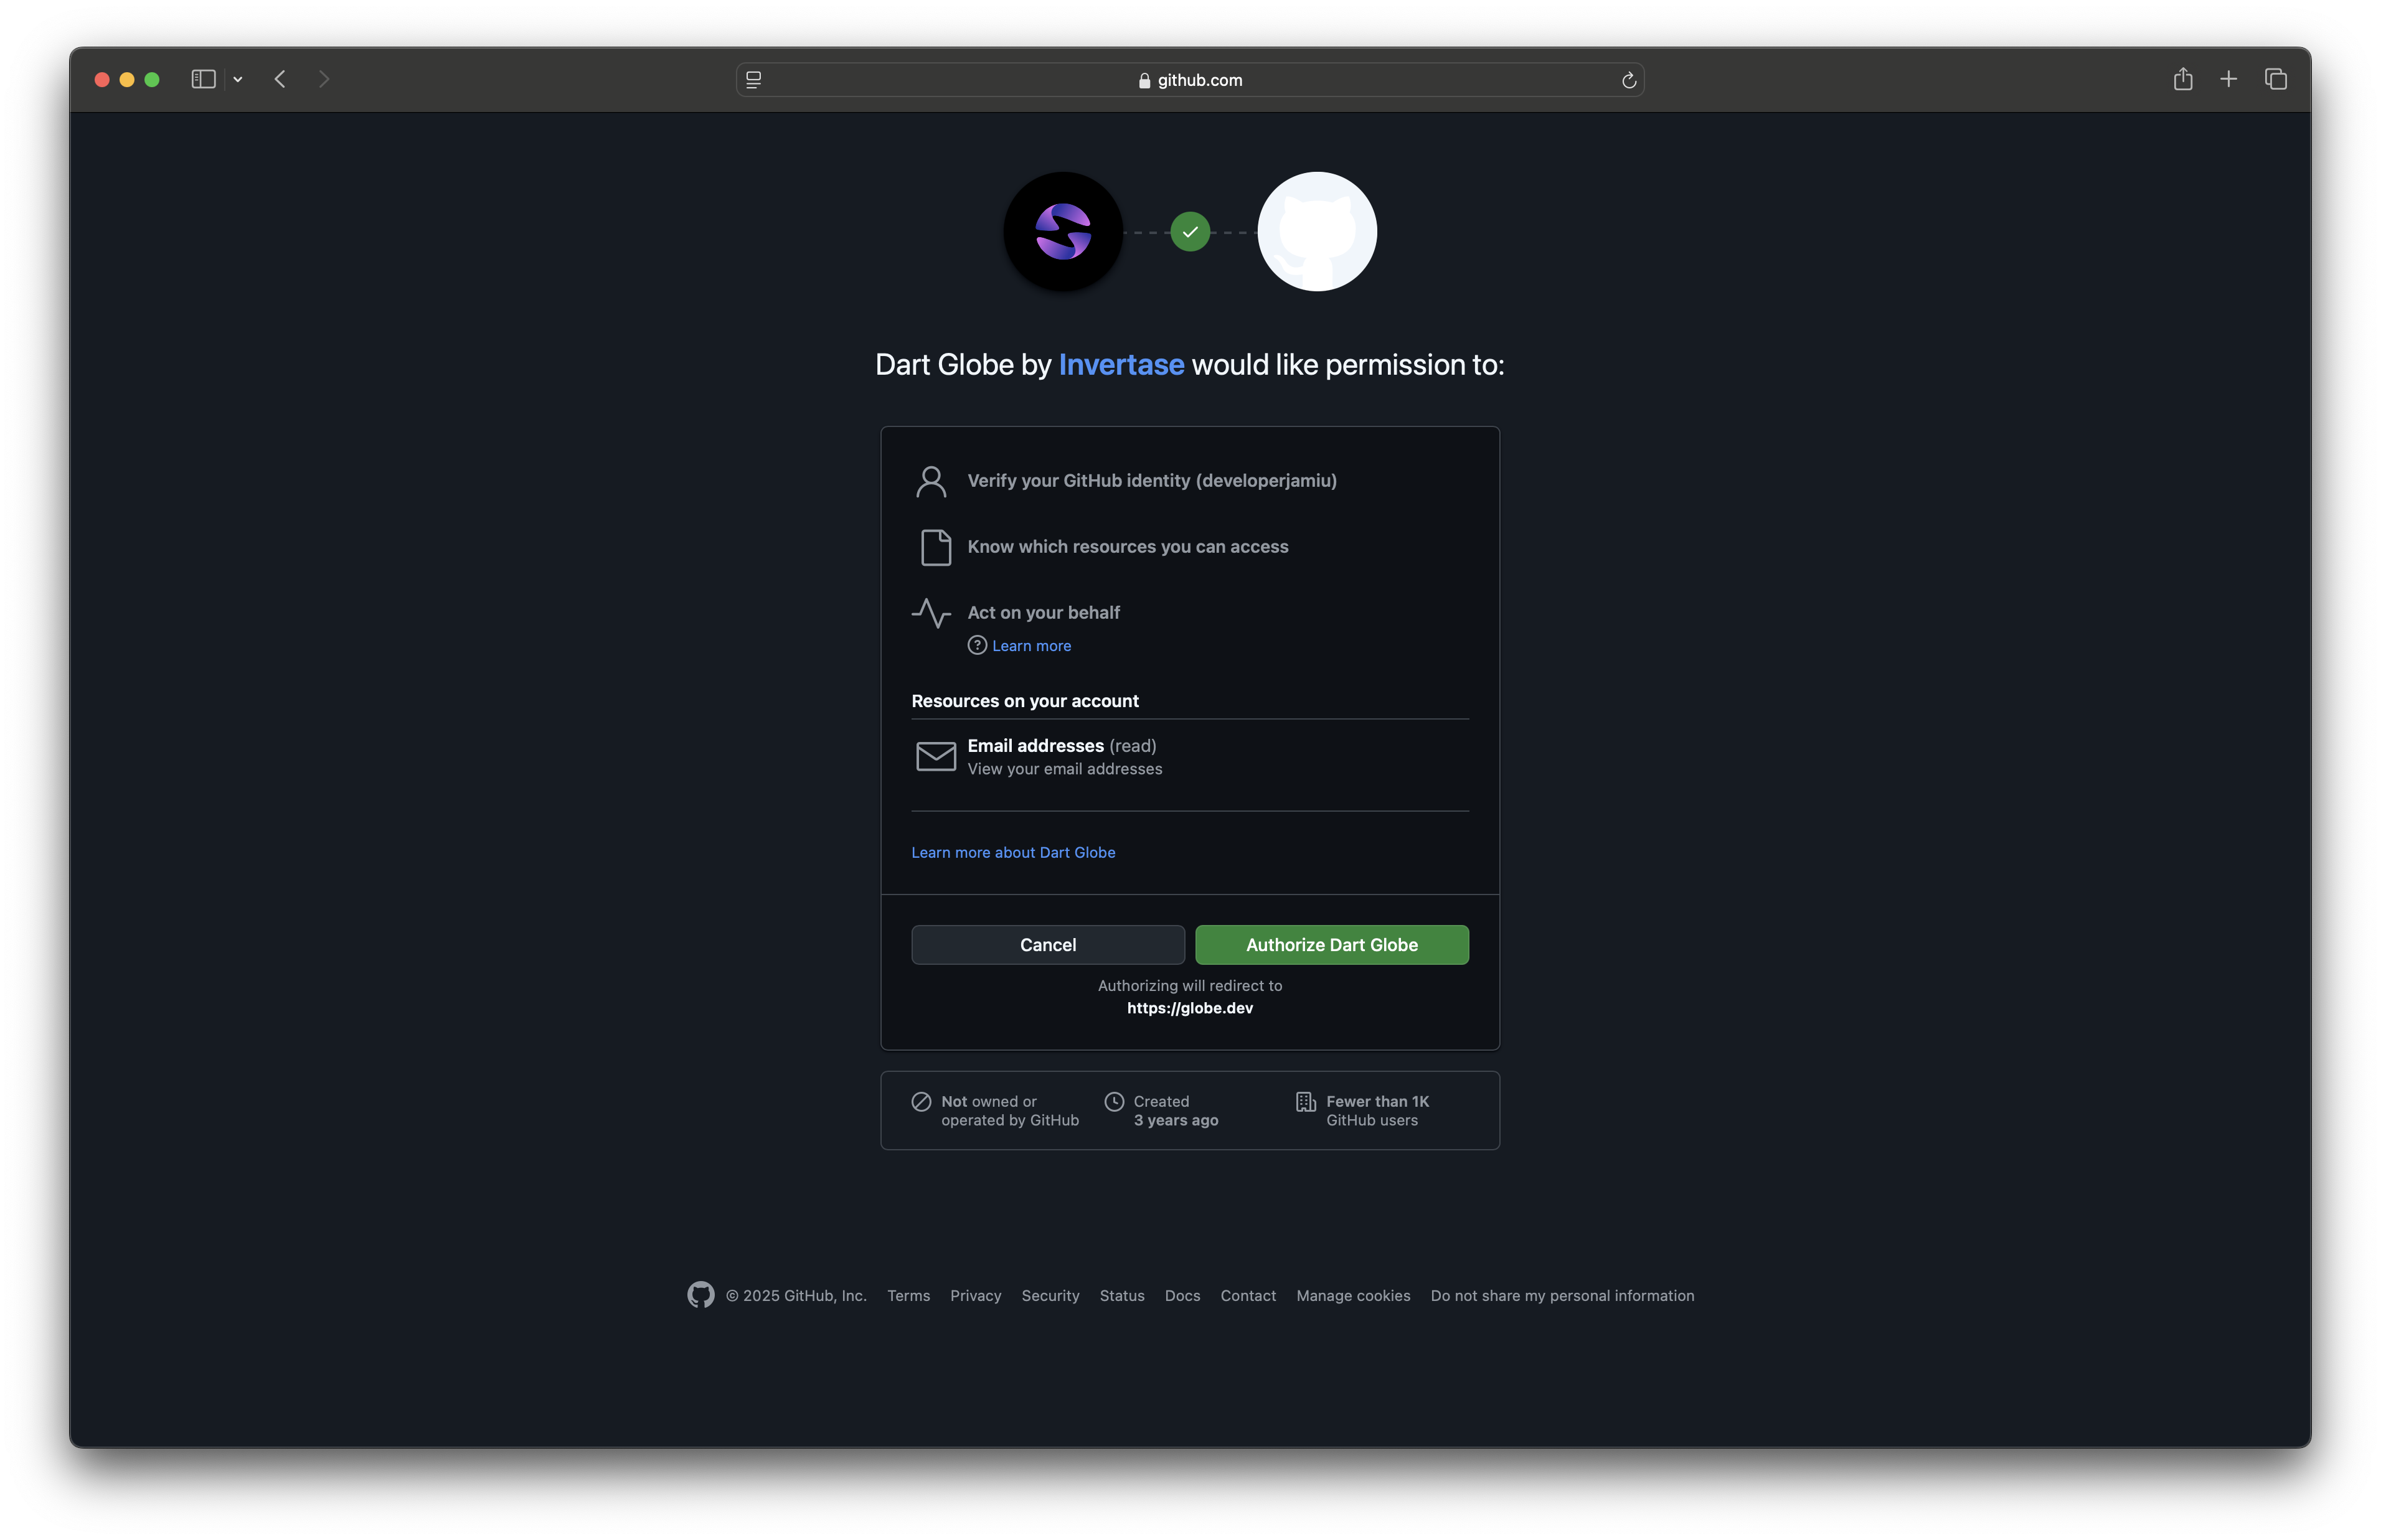This screenshot has width=2381, height=1540.
Task: Click the reload page icon
Action: point(1628,80)
